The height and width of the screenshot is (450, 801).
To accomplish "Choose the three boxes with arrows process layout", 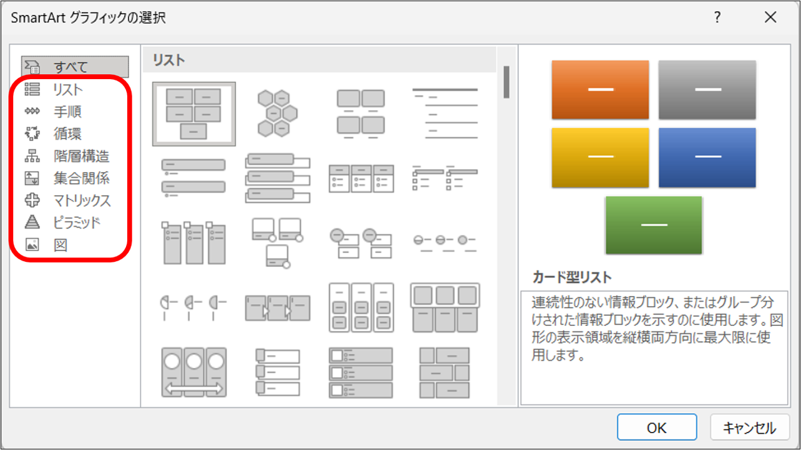I will click(x=277, y=307).
